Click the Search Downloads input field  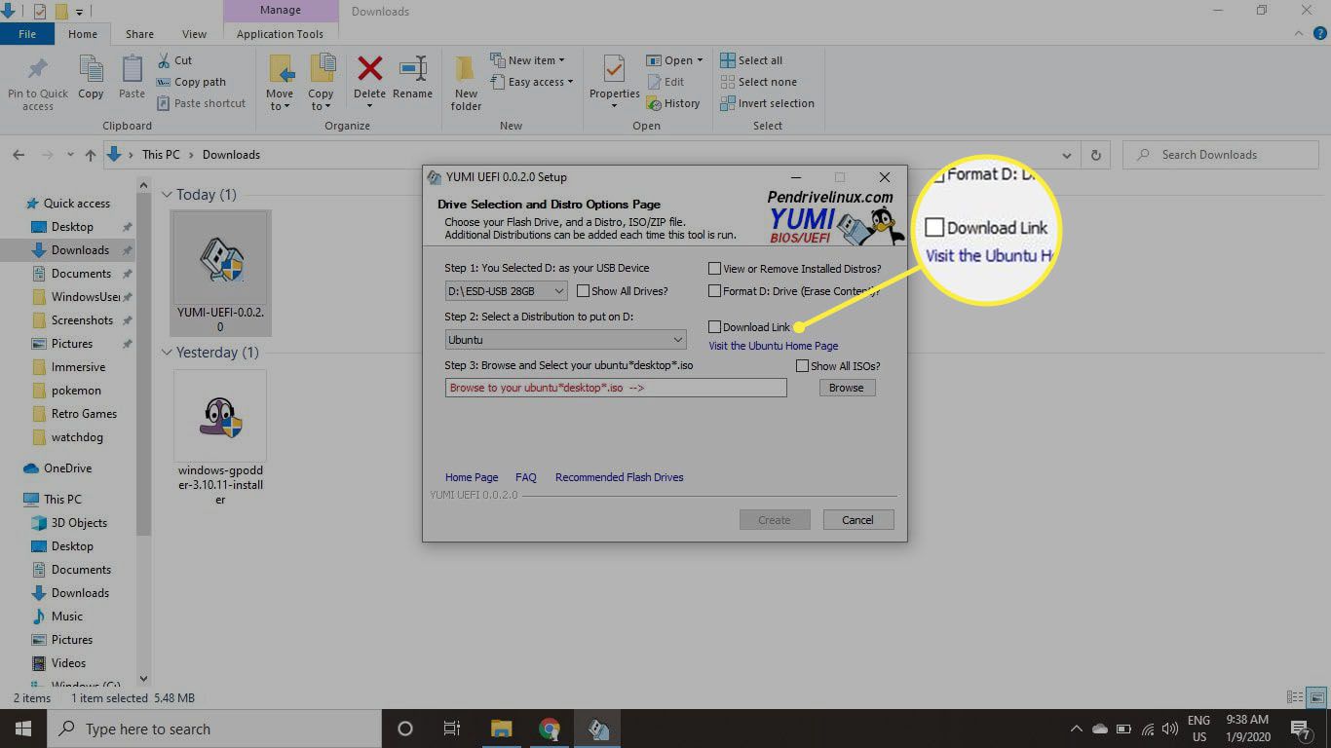(x=1228, y=155)
